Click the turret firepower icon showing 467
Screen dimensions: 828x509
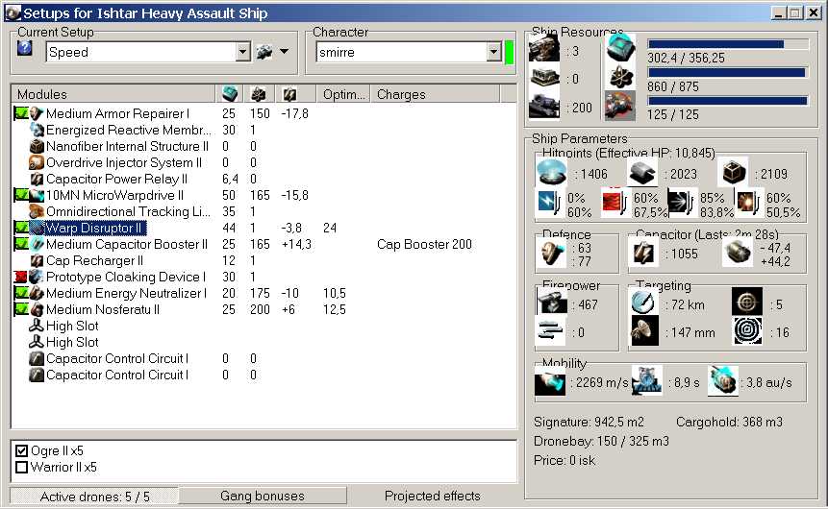coord(551,303)
